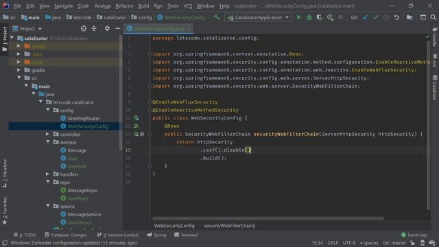Screen dimensions: 439x247
Task: Update project with Git blue arrow
Action: (x=366, y=17)
